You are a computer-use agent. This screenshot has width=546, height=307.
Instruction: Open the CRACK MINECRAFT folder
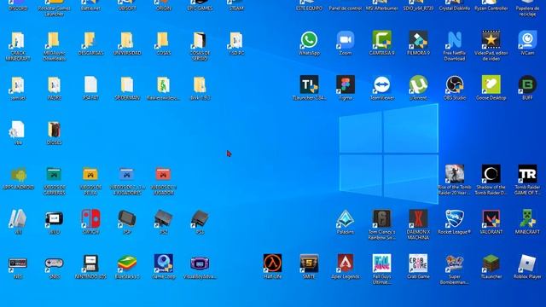18,40
